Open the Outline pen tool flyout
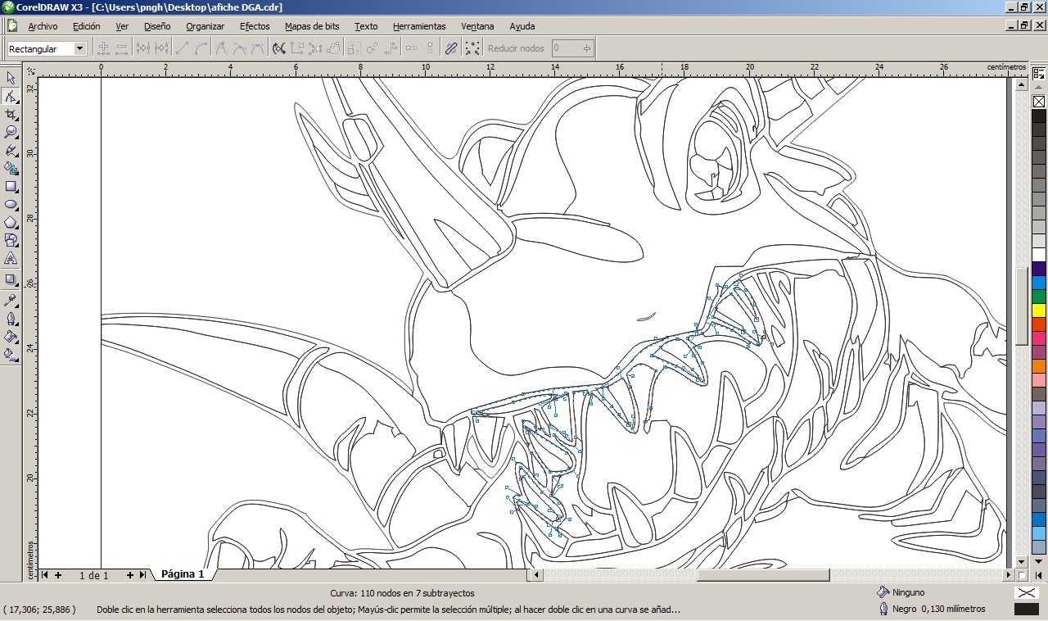1048x621 pixels. (x=11, y=318)
